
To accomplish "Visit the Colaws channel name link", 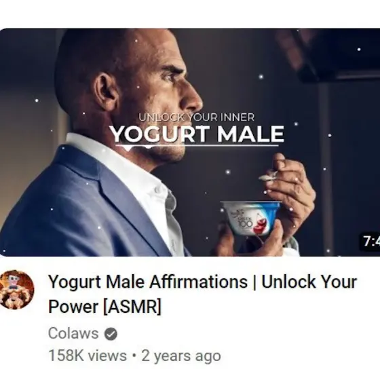I will pos(73,333).
